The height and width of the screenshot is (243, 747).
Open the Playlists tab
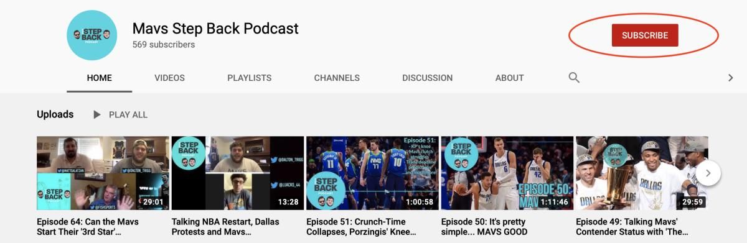click(249, 78)
